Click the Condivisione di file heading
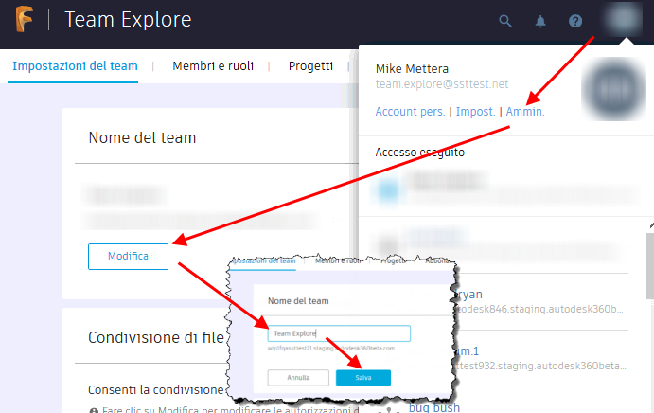 (156, 337)
